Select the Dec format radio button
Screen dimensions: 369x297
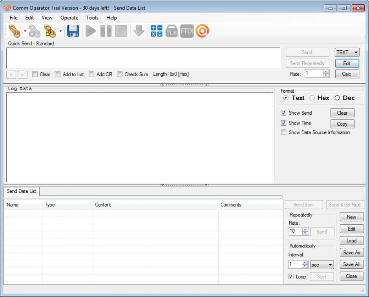[x=337, y=98]
